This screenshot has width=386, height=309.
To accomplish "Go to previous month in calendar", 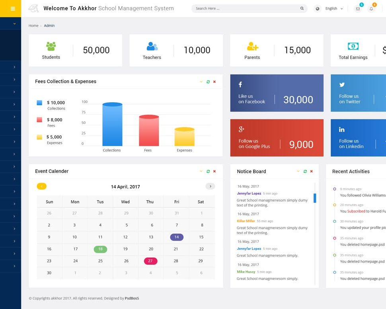I will coord(42,186).
